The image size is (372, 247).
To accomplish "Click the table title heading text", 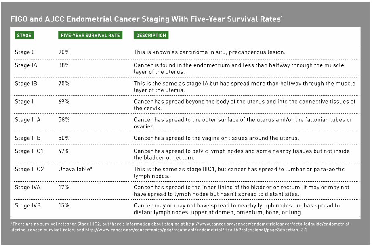I will point(145,19).
